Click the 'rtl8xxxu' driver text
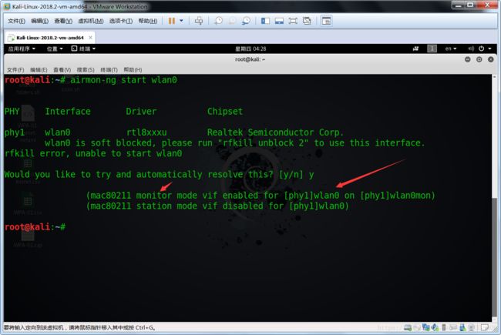The image size is (501, 335). coord(146,132)
